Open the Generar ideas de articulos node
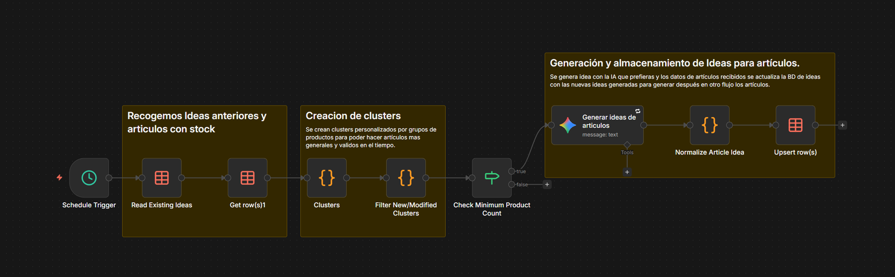This screenshot has width=895, height=277. (x=597, y=125)
